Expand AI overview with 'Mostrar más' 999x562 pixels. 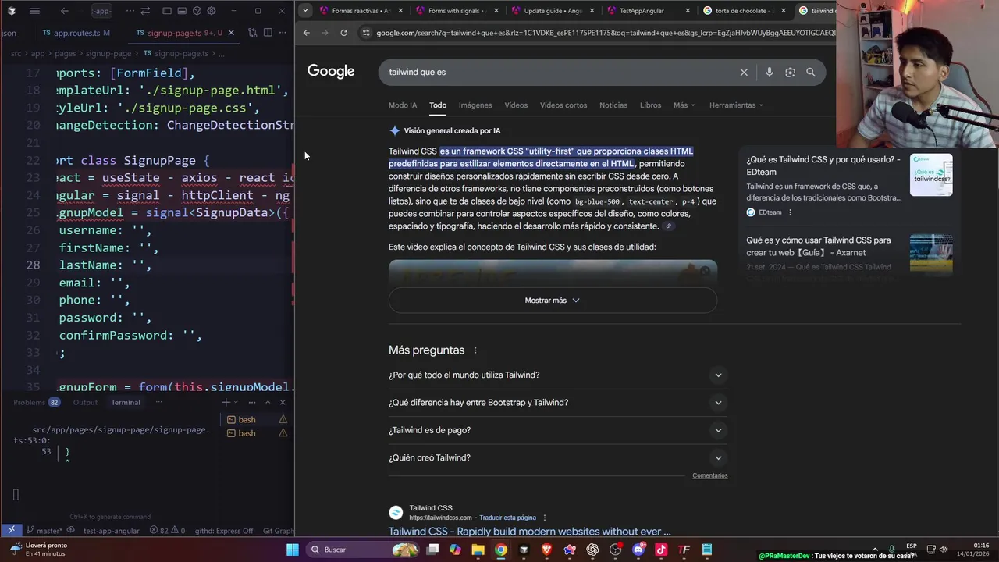point(553,301)
